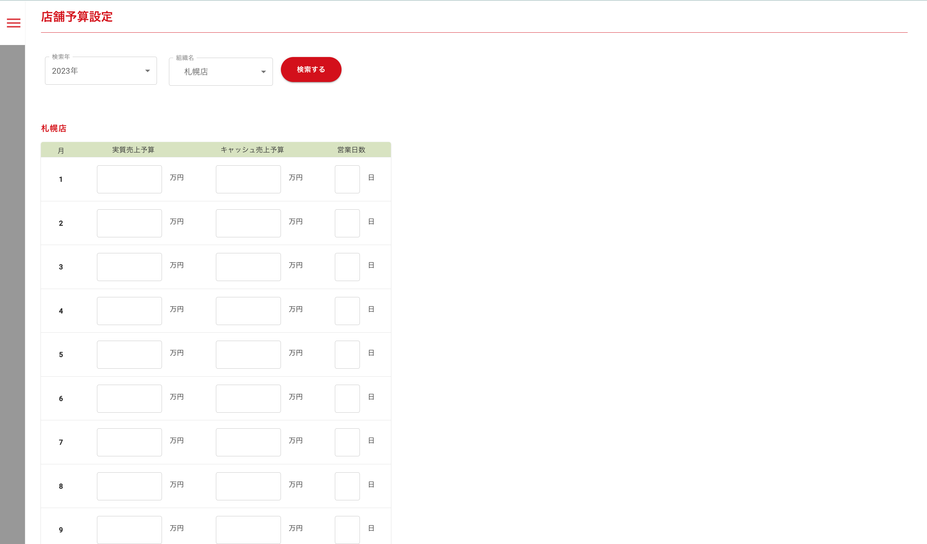Click month 7 営業日数 input box
The image size is (927, 544).
347,442
